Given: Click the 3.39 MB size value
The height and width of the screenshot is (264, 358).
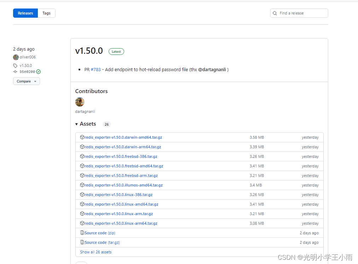Looking at the screenshot, I should tap(257, 147).
